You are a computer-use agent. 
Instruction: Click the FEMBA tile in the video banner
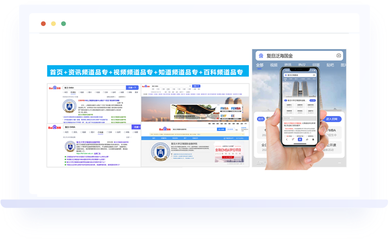[x=236, y=108]
